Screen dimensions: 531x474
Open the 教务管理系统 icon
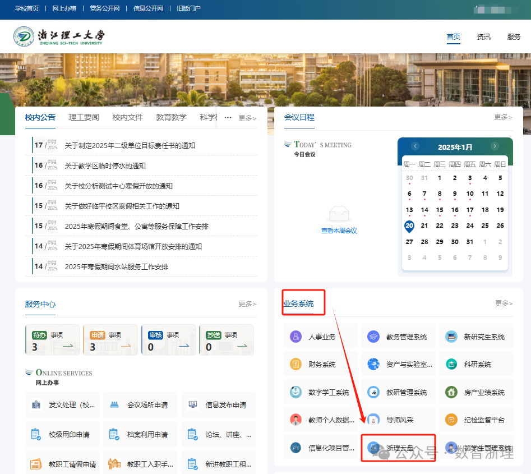(373, 337)
